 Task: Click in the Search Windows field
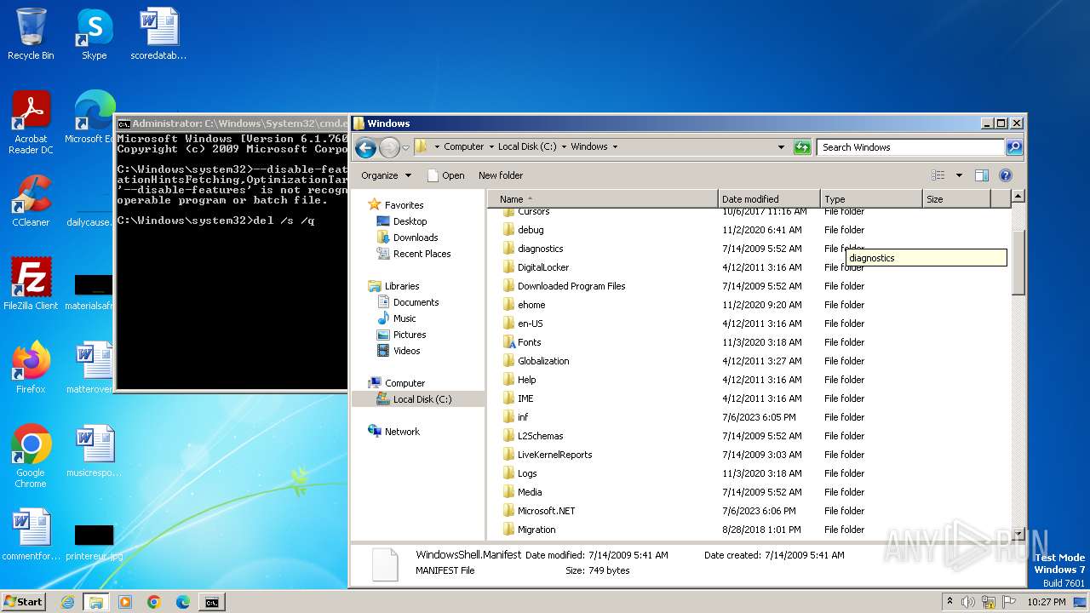coord(910,147)
